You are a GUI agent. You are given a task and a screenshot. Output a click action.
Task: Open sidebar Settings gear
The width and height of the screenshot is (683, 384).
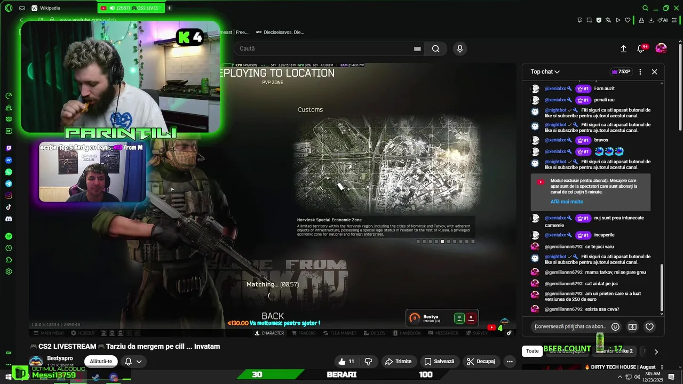(x=9, y=271)
